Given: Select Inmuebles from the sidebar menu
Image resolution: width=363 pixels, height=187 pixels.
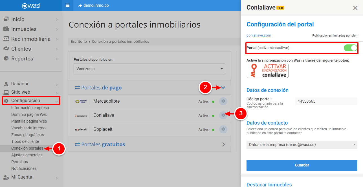Looking at the screenshot, I should pos(24,29).
